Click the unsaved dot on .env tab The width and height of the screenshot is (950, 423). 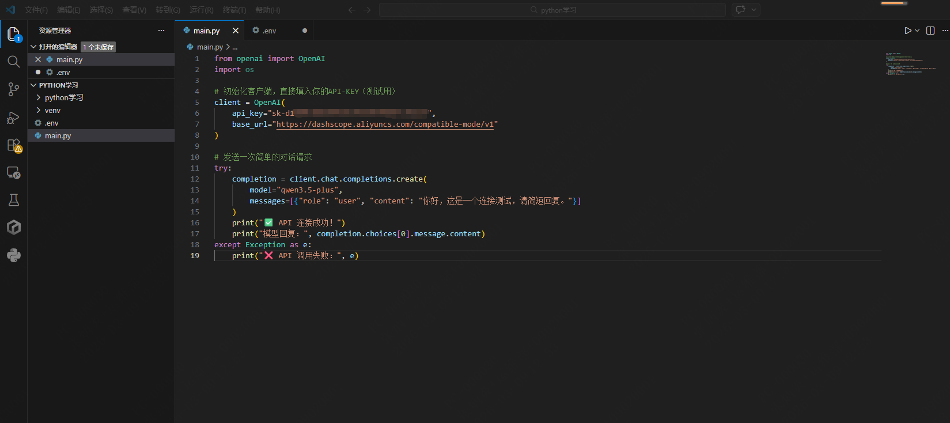click(305, 31)
